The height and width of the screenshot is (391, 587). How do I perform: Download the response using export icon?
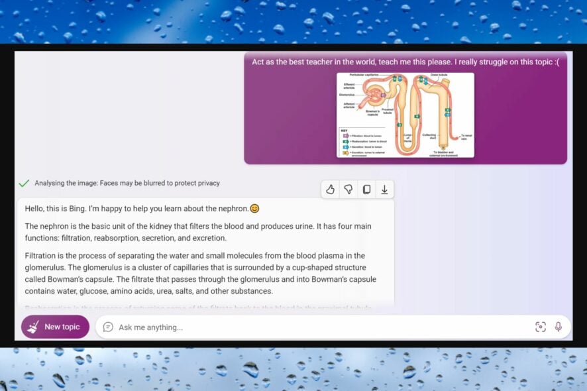(x=384, y=190)
